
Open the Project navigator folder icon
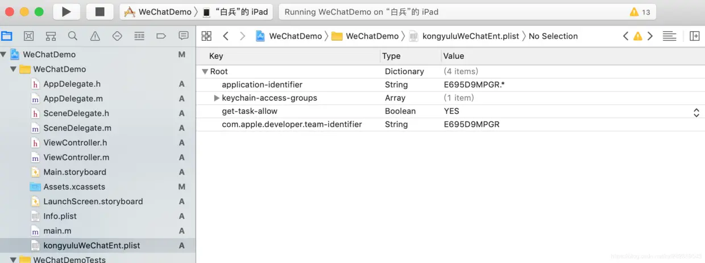pyautogui.click(x=7, y=36)
